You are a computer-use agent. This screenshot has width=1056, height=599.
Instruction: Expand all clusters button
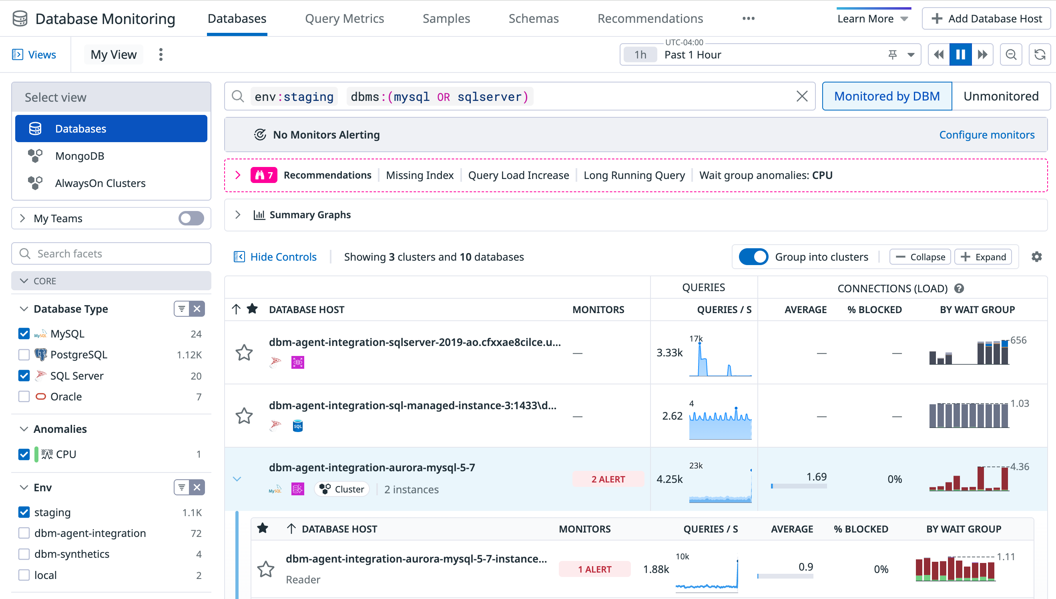click(983, 257)
